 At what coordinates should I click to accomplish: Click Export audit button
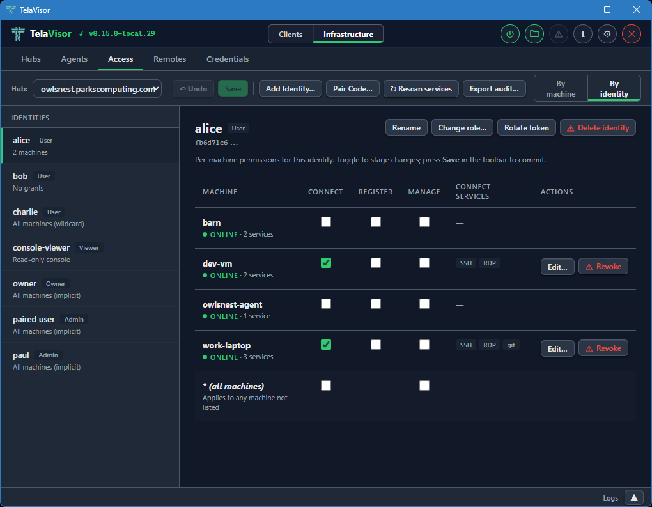coord(494,89)
